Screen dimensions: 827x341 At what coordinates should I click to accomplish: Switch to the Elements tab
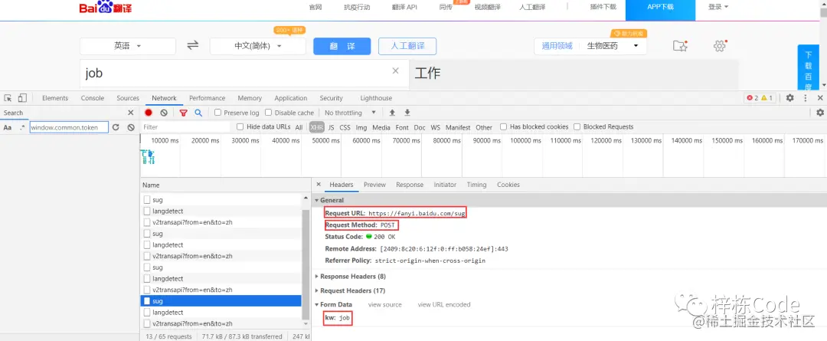pos(55,98)
